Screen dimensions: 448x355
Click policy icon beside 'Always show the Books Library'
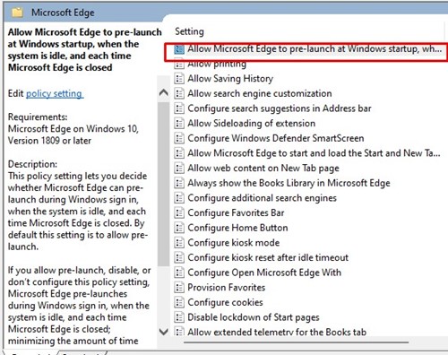click(179, 183)
